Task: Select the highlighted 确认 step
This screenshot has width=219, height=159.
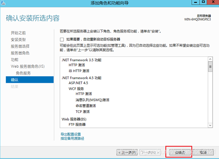Action: [x=30, y=80]
